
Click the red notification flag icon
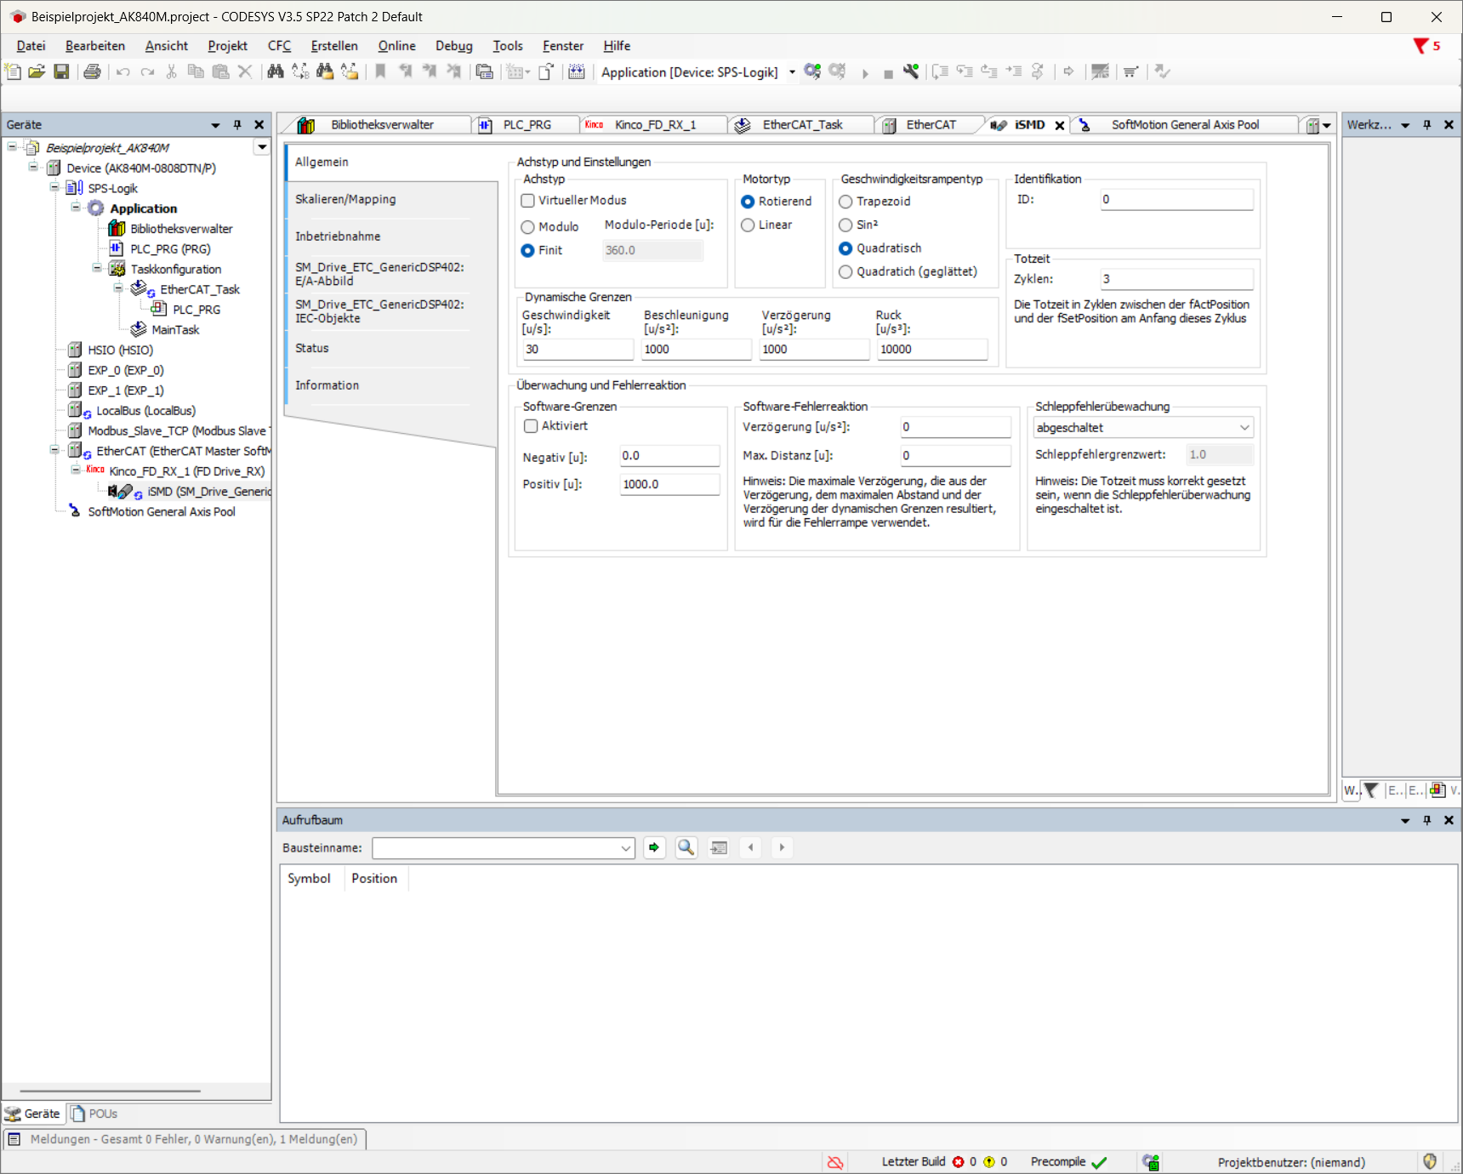pos(1420,46)
